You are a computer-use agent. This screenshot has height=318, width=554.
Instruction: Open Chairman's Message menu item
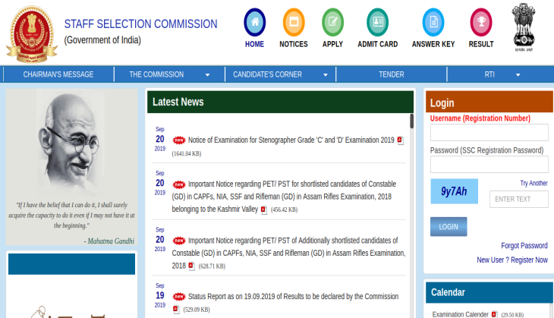pos(58,74)
